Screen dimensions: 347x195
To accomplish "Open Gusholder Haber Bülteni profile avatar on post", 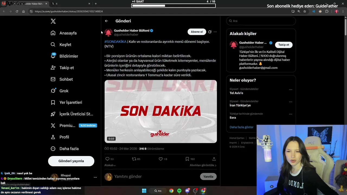I will [x=108, y=32].
